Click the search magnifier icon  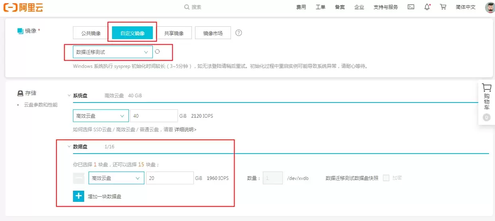tap(187, 7)
